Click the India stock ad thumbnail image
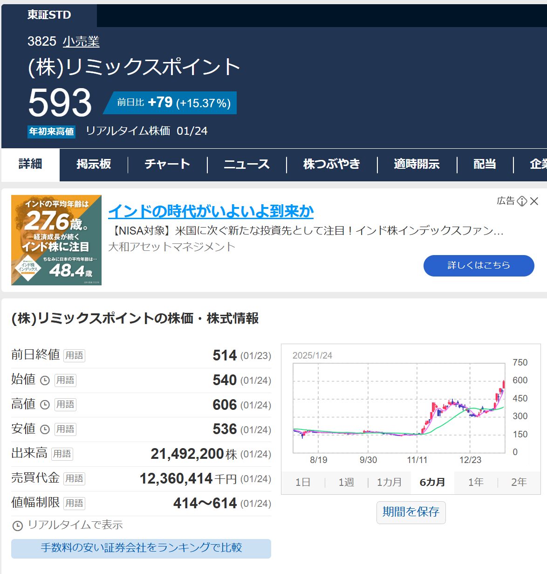Image resolution: width=547 pixels, height=574 pixels. tap(56, 240)
